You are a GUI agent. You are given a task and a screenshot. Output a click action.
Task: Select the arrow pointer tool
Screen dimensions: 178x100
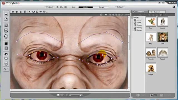pyautogui.click(x=30, y=12)
